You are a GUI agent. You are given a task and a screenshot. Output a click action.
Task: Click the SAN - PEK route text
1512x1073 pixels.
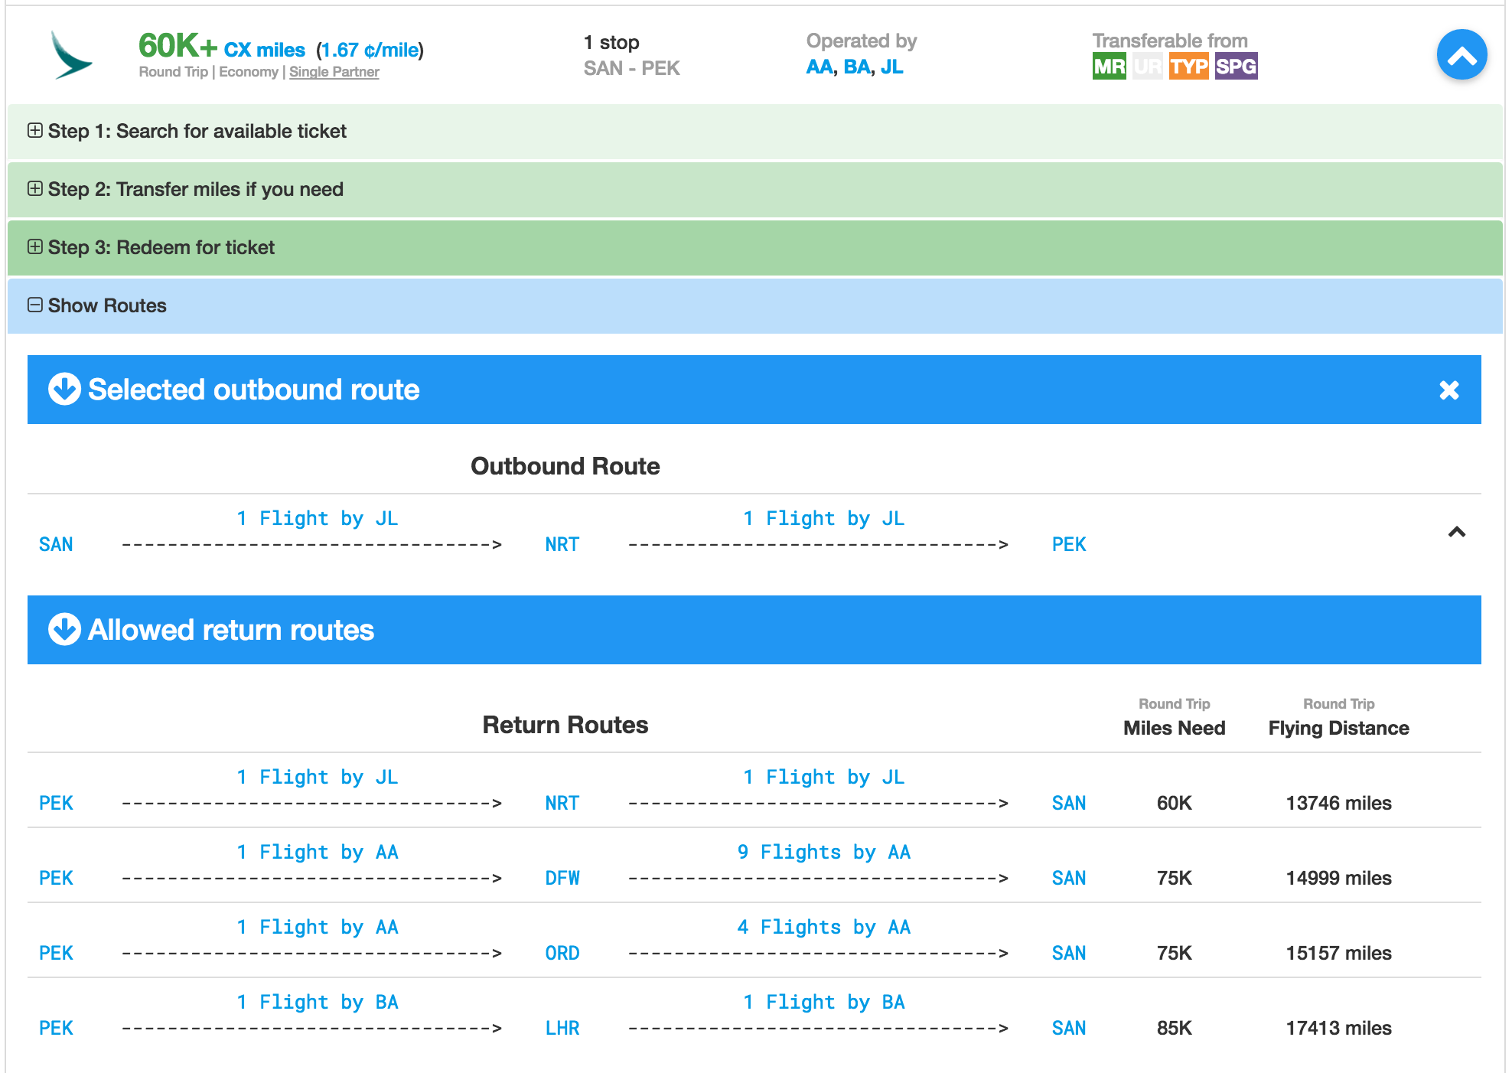[631, 69]
